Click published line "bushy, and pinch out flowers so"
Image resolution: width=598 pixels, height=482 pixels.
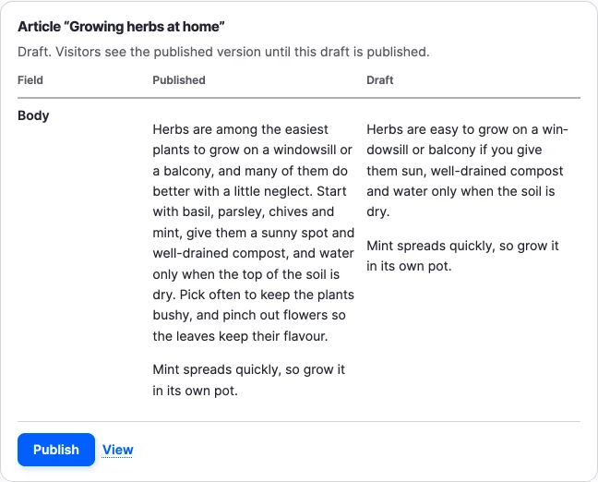click(249, 315)
